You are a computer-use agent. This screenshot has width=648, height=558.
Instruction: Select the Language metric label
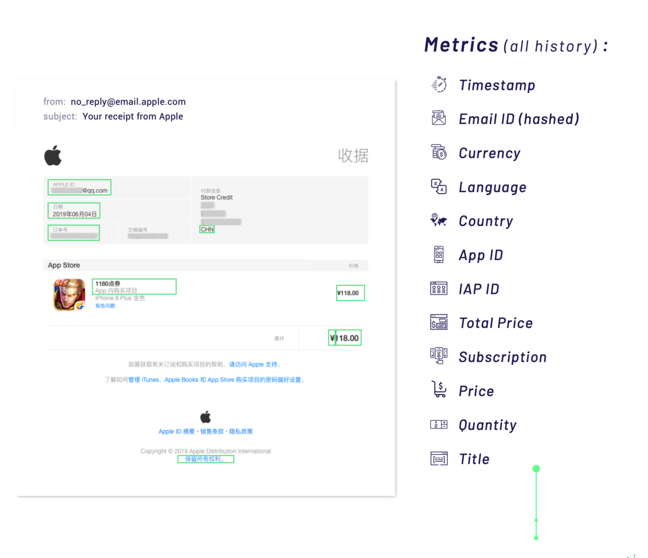(x=492, y=188)
